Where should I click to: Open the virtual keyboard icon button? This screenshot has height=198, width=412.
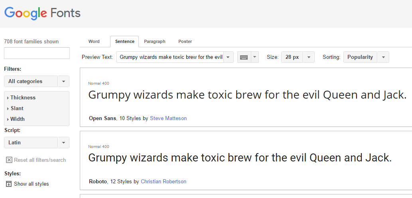click(x=244, y=57)
